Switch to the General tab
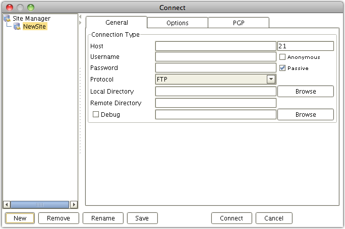This screenshot has width=345, height=229. (x=117, y=22)
